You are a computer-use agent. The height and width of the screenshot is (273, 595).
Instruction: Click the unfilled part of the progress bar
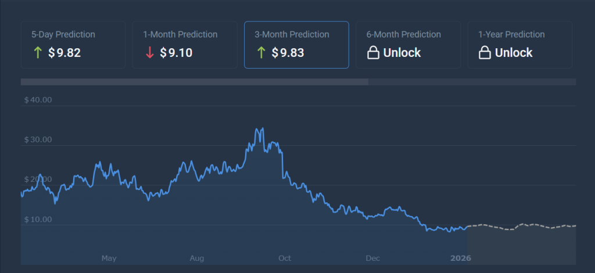[472, 82]
